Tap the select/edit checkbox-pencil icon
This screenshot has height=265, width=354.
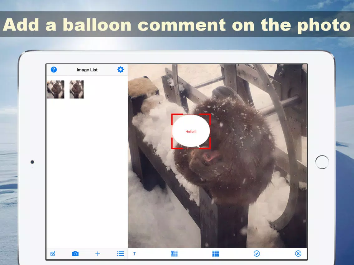click(x=53, y=254)
